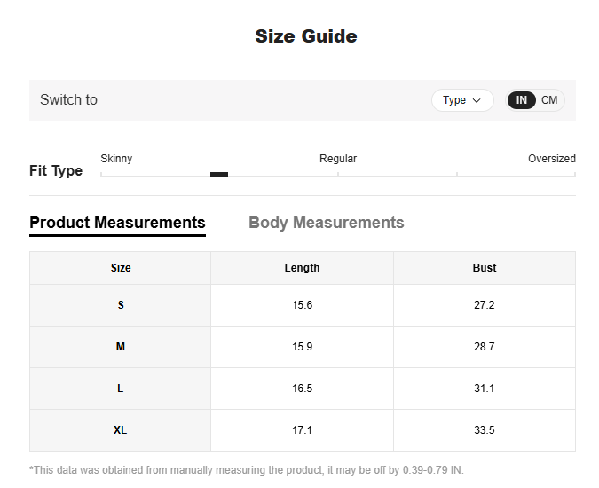Open the Body Measurements tab
Image resolution: width=599 pixels, height=488 pixels.
[327, 223]
